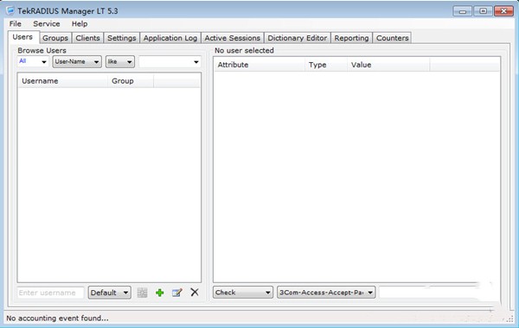Switch to the Clients tab

point(87,38)
